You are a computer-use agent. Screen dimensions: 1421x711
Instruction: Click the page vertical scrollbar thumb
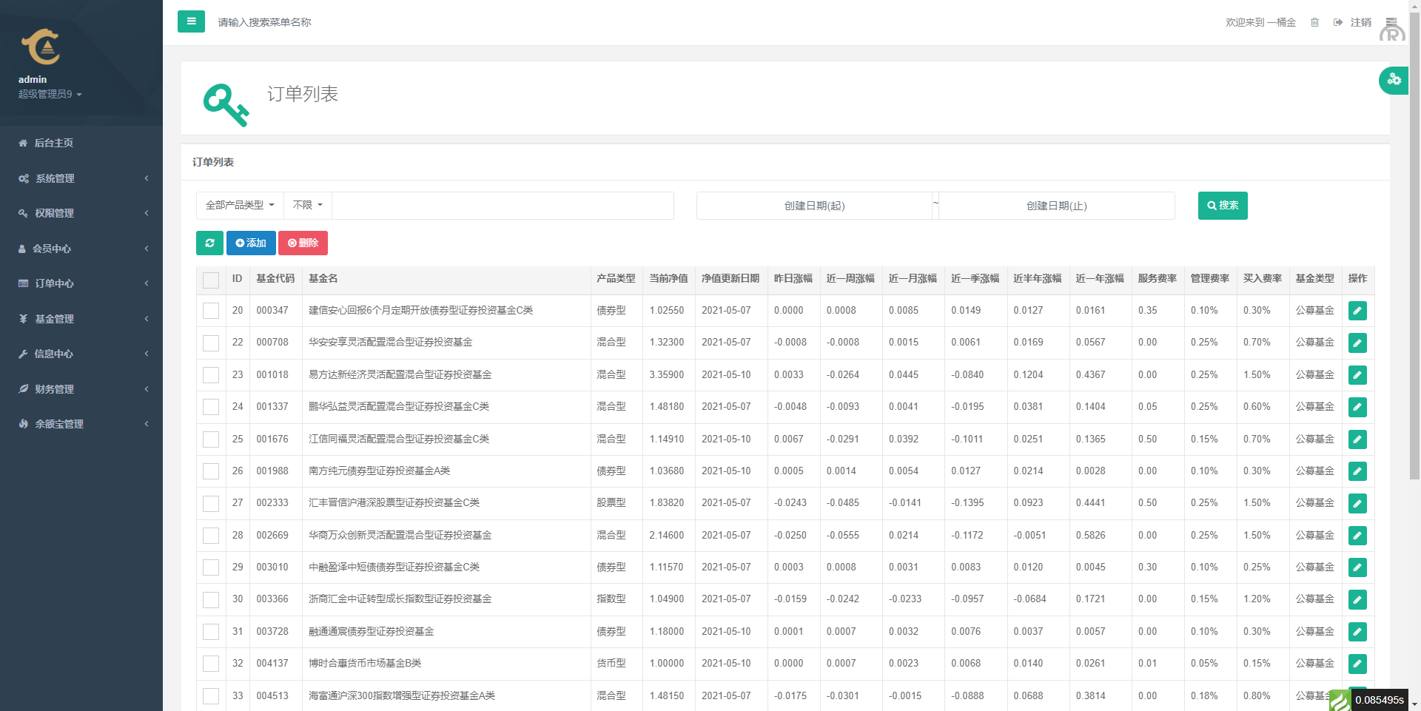(1414, 244)
